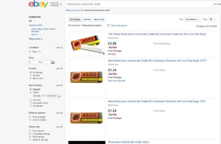221x144 pixels.
Task: Expand Show more categories
Action: (x=36, y=39)
